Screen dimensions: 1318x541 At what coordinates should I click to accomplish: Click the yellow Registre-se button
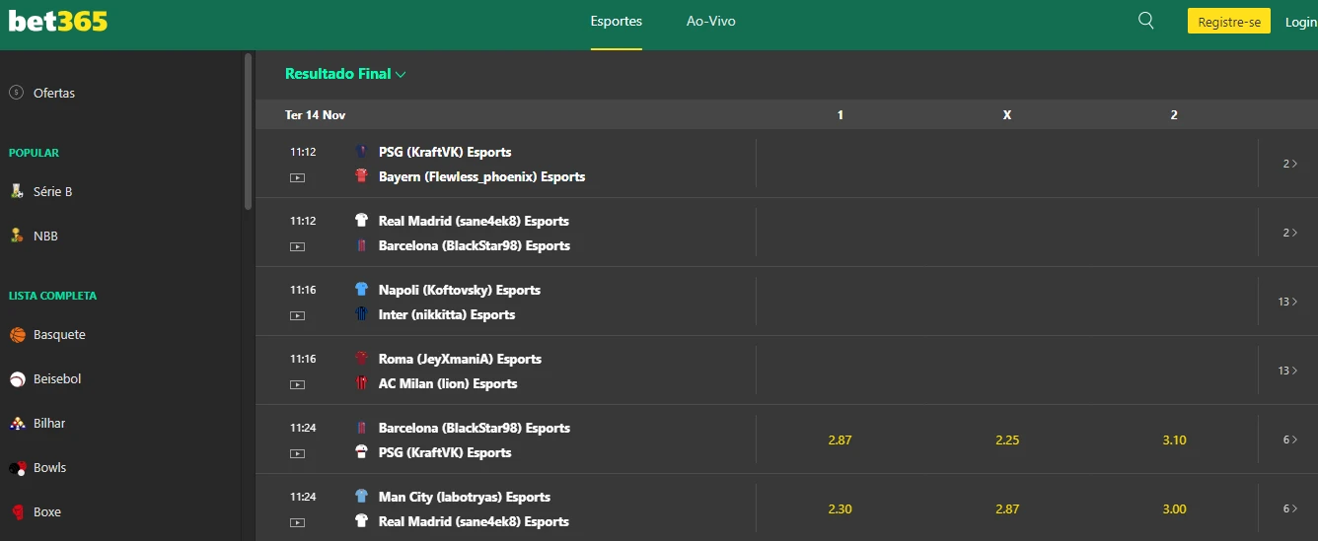[x=1228, y=22]
